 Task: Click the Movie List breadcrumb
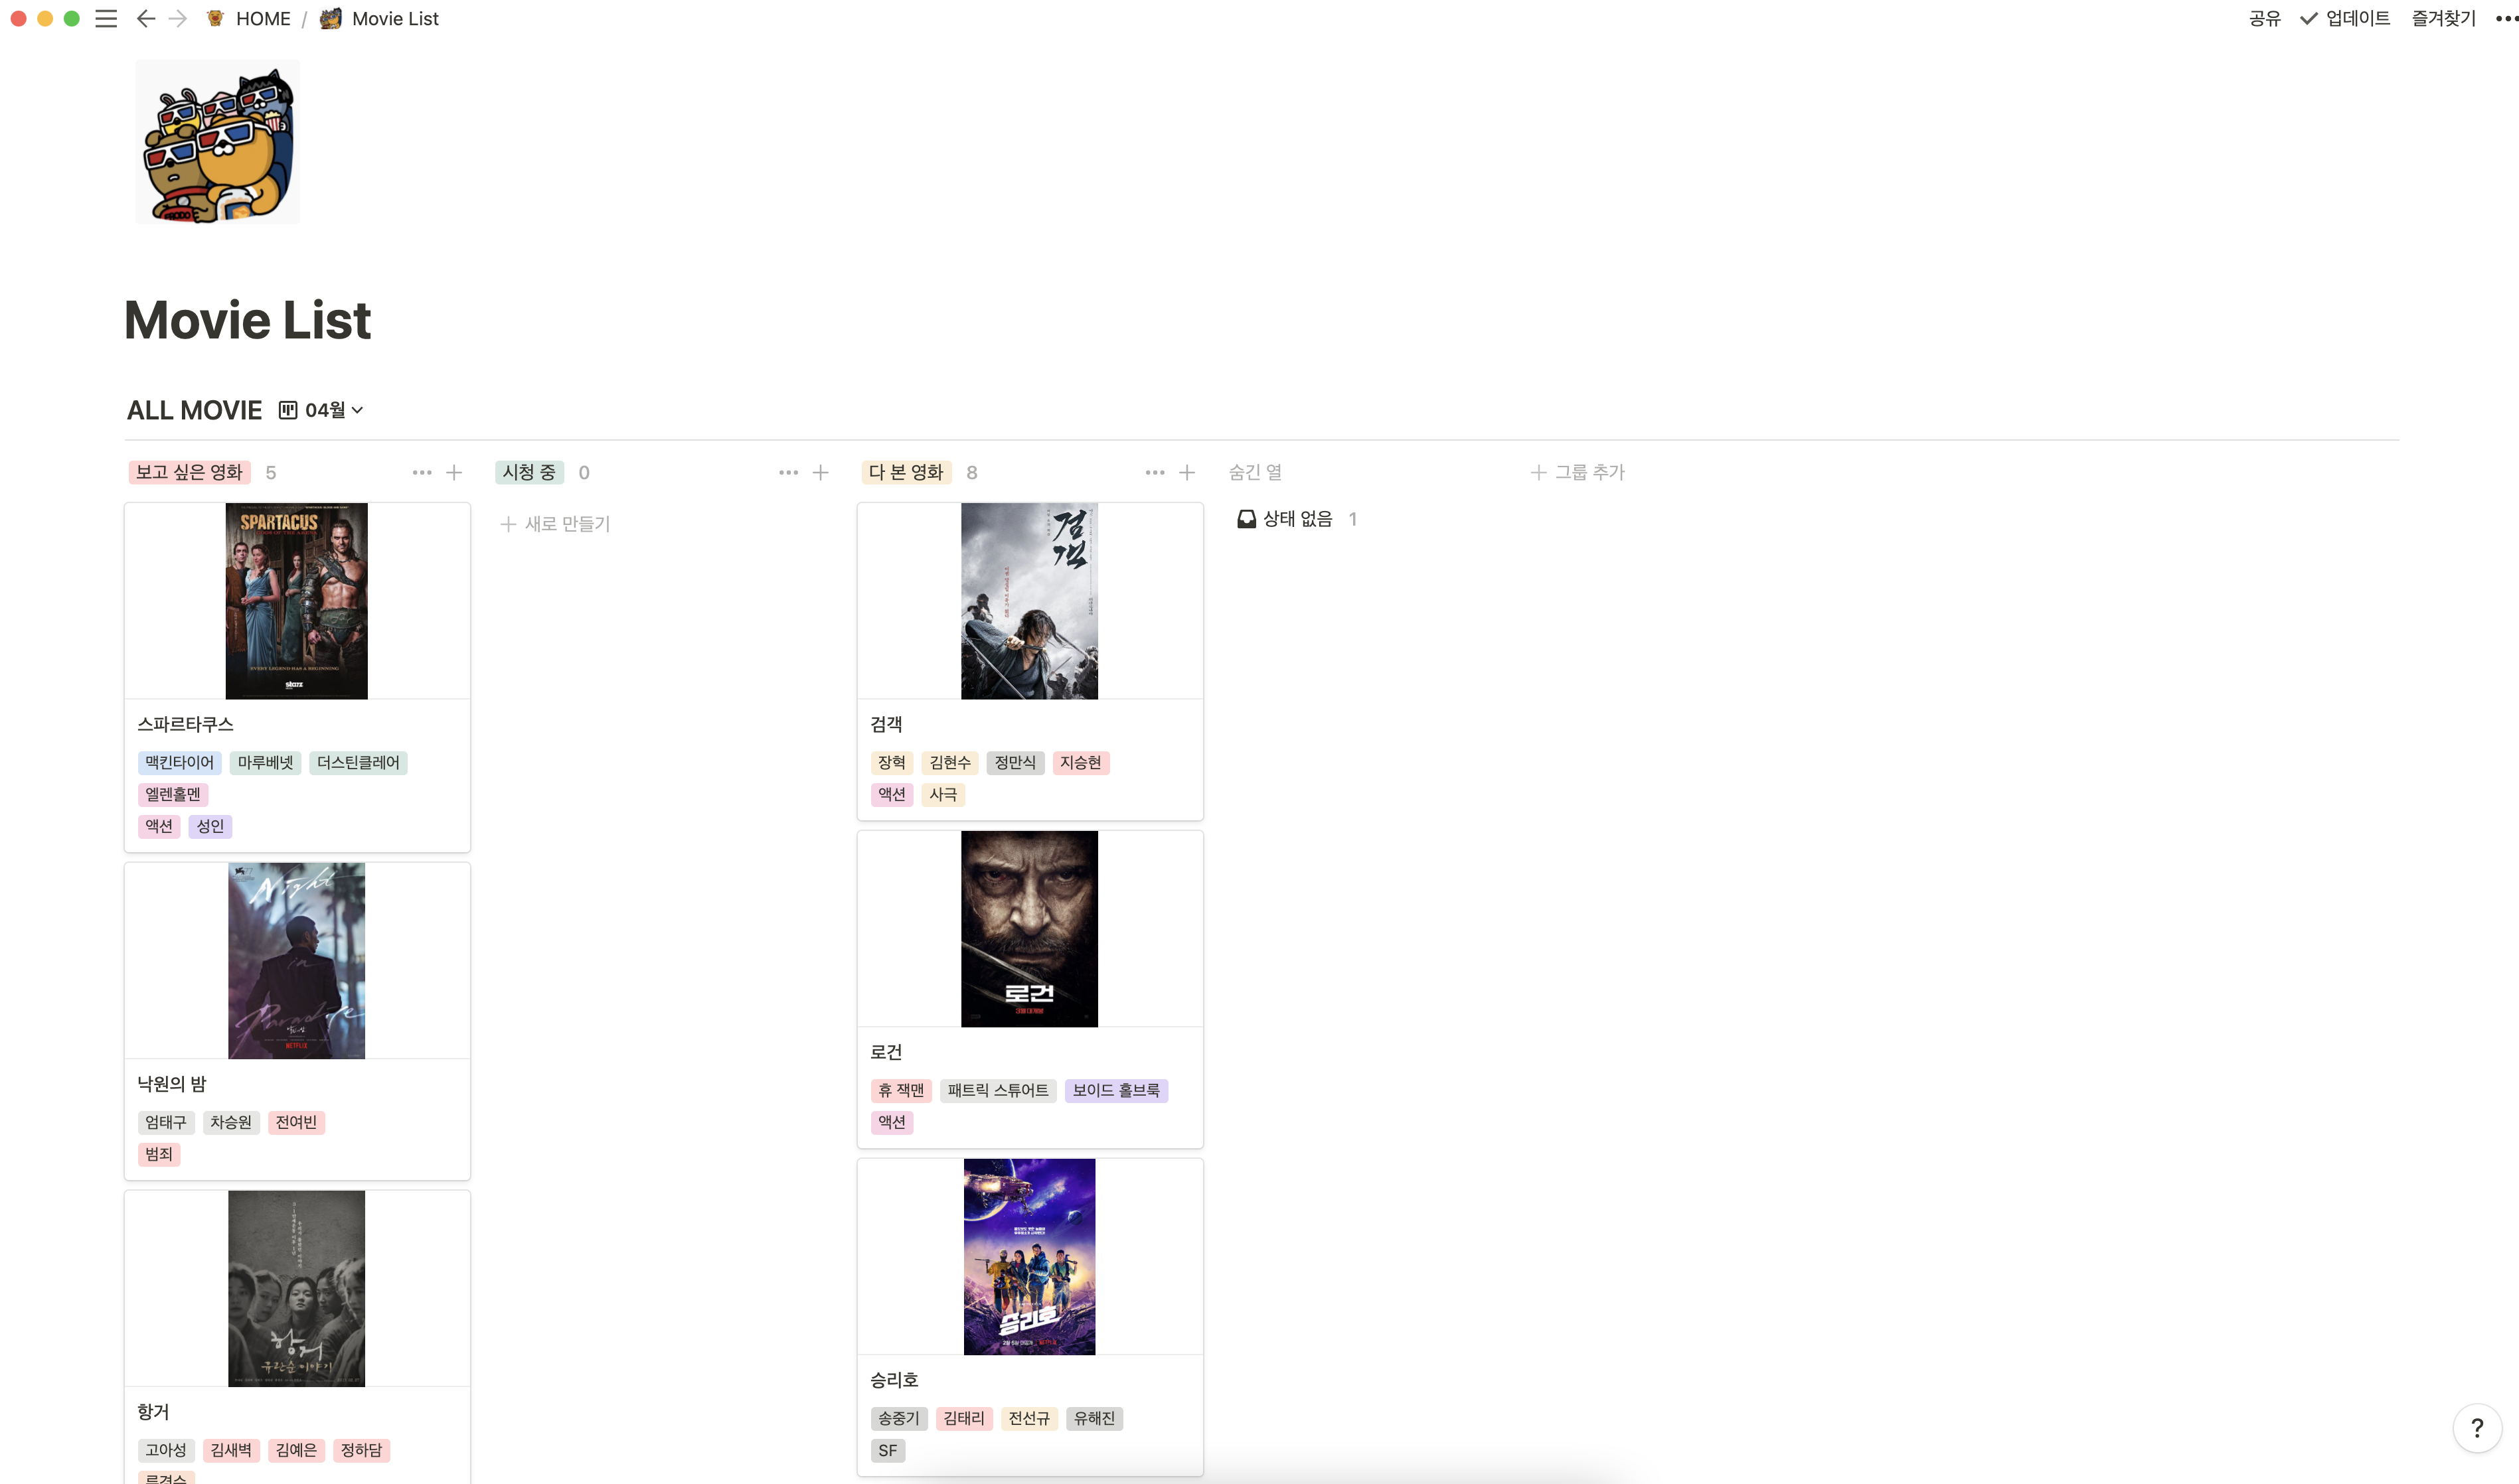click(379, 19)
